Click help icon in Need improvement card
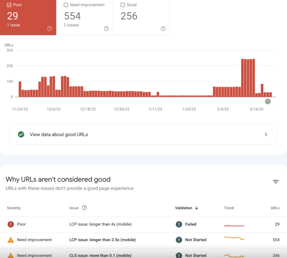287x258 pixels. (106, 29)
